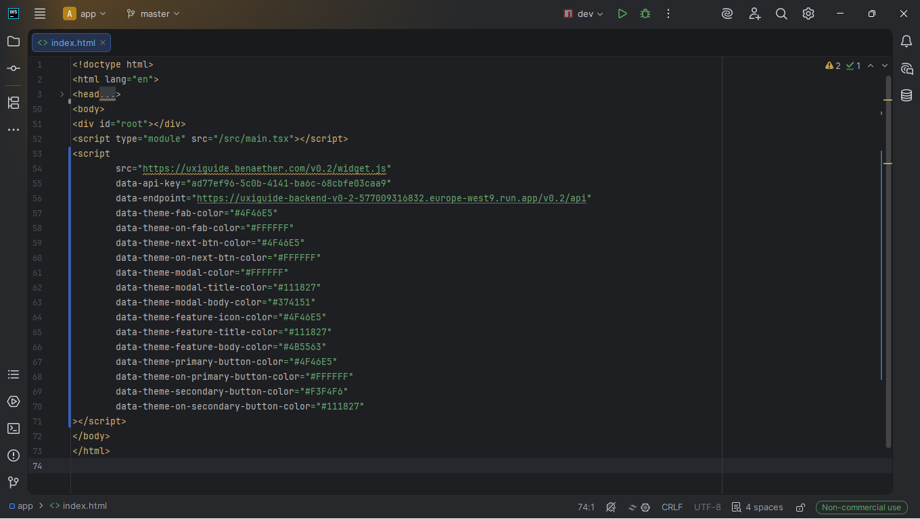Toggle the disabled inspections status icon
The image size is (920, 519).
[611, 507]
